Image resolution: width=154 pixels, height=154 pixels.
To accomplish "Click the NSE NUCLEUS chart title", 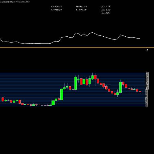I will tap(23, 2).
